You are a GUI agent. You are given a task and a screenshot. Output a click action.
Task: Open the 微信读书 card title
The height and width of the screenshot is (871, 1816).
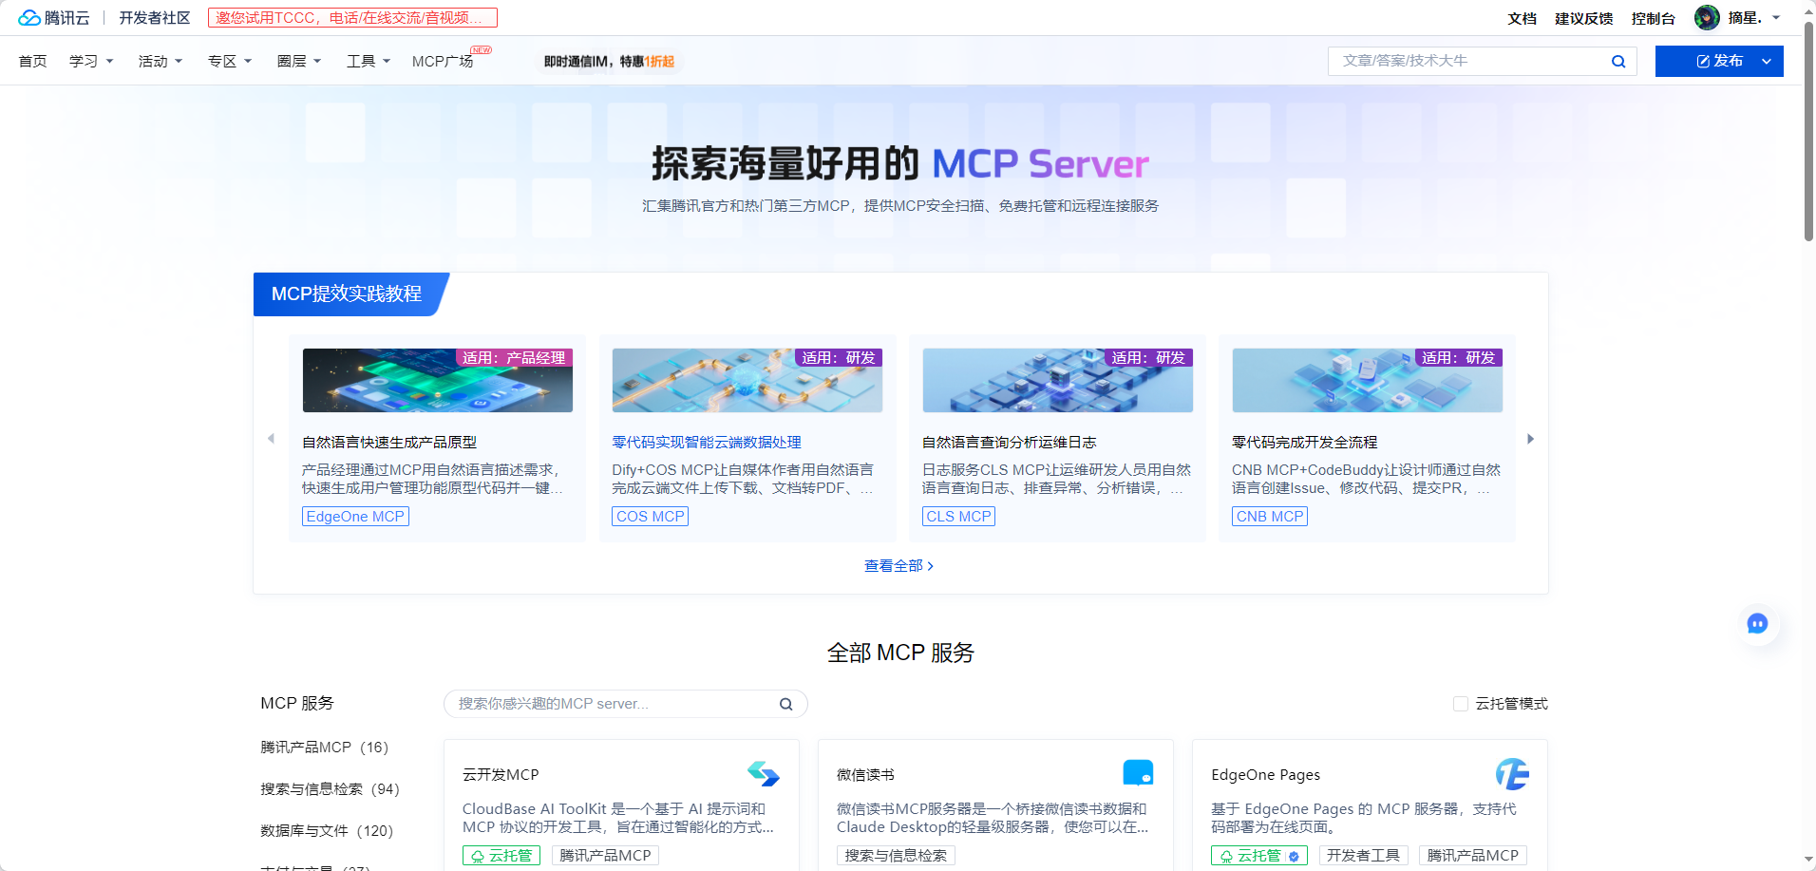865,775
